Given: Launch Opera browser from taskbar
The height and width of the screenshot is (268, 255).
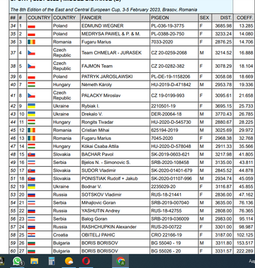Looking at the screenshot, I should tap(86, 261).
